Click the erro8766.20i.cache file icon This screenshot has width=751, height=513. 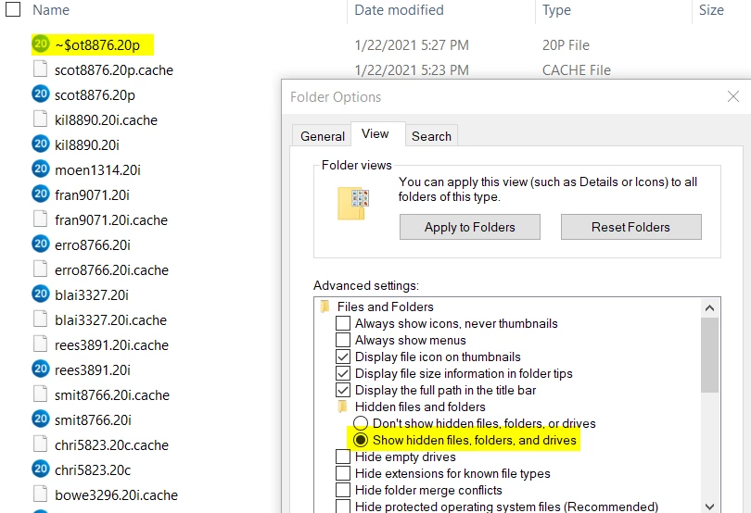coord(40,269)
